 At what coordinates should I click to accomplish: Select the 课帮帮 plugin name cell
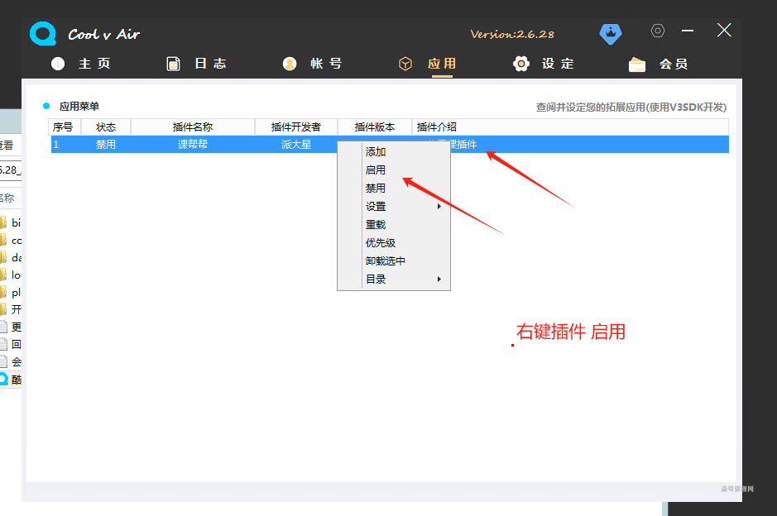193,144
